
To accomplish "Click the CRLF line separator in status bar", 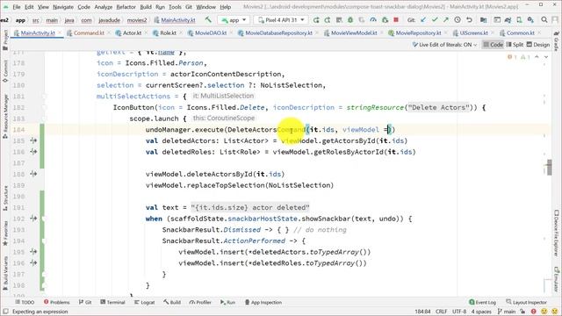I will [x=441, y=312].
